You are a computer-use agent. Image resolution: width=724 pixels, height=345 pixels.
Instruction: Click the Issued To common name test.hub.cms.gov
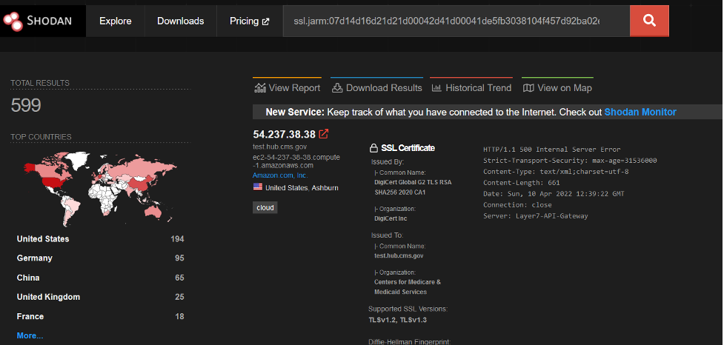[x=399, y=255]
